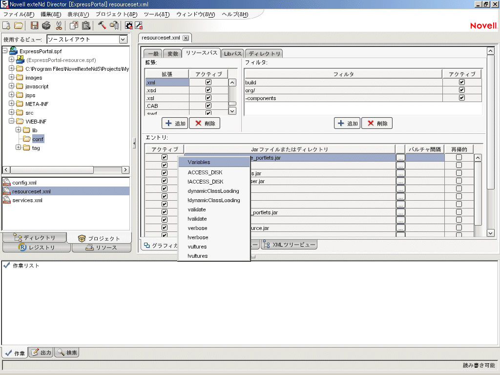Select services.xml in the file list

pos(27,200)
